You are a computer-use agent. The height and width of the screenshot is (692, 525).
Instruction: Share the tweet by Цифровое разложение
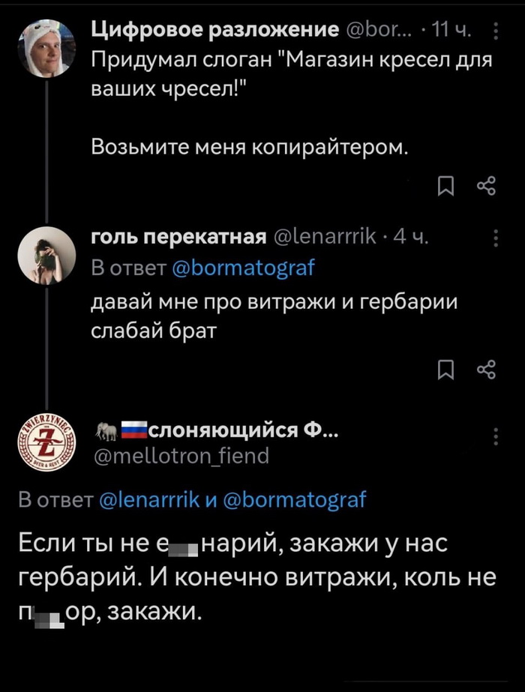pos(485,185)
